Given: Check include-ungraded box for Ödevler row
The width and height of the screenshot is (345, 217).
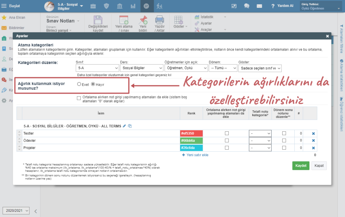Looking at the screenshot, I should coord(227,140).
